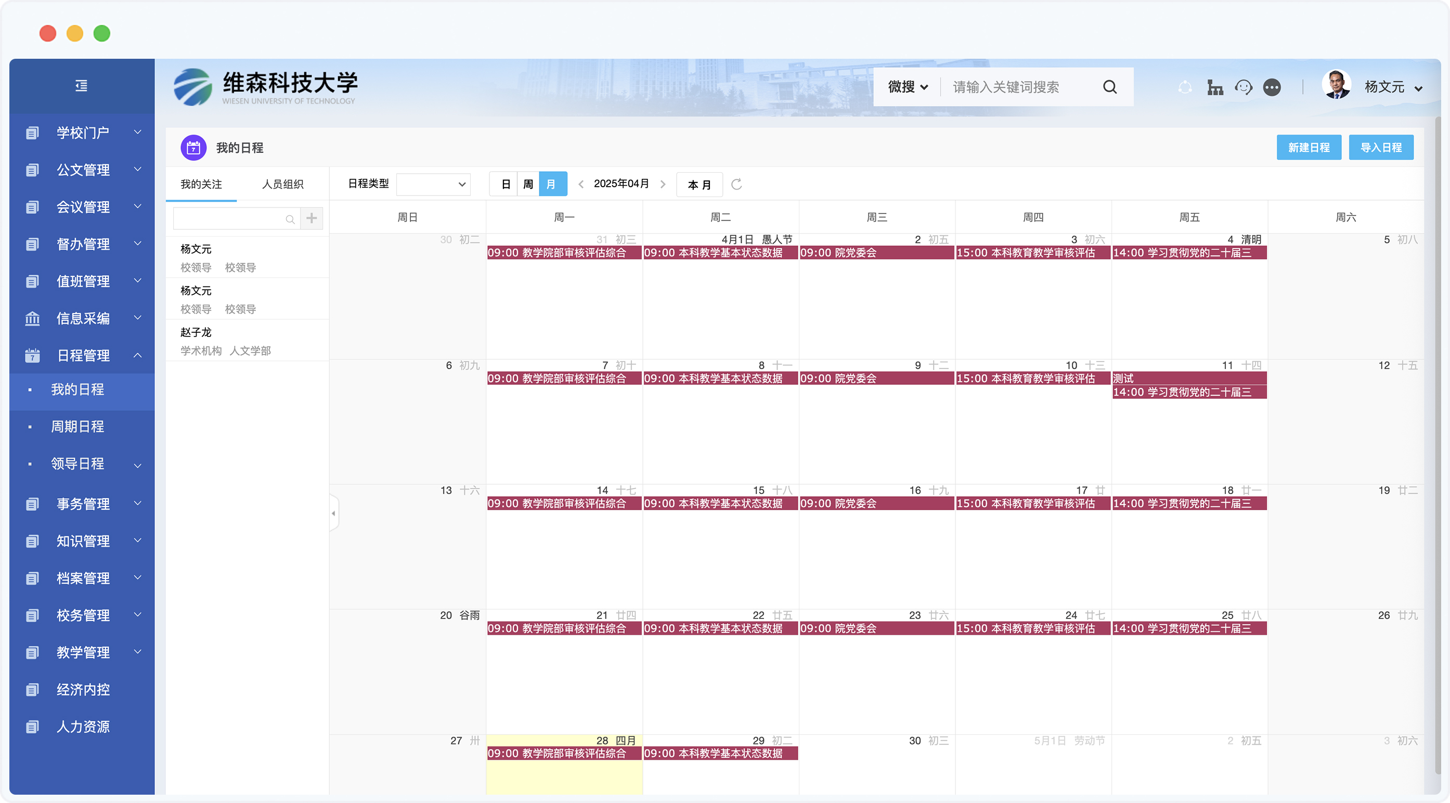
Task: Open 经济内控 from the sidebar icon
Action: pos(32,690)
